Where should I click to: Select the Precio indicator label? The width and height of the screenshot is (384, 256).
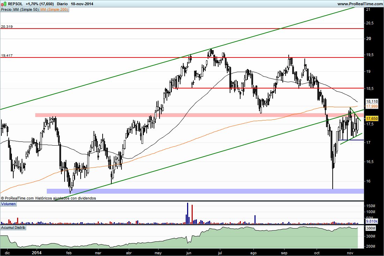[6, 9]
